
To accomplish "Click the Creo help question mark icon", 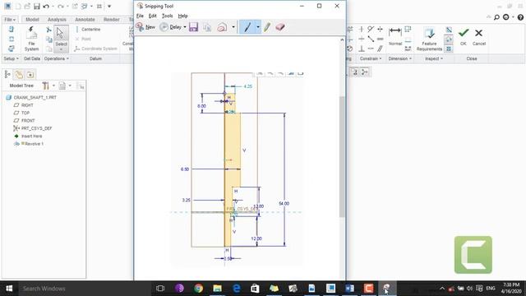I will coord(520,17).
